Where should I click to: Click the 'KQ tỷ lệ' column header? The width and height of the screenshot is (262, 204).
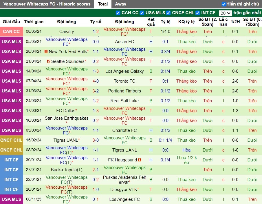coord(186,22)
